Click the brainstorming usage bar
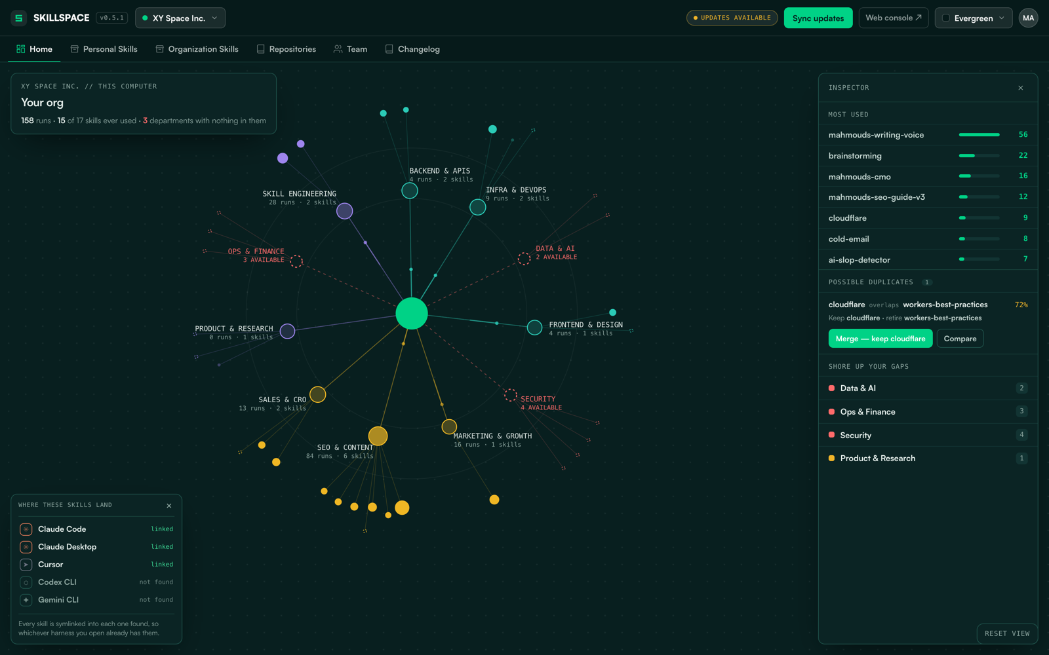 click(x=979, y=156)
